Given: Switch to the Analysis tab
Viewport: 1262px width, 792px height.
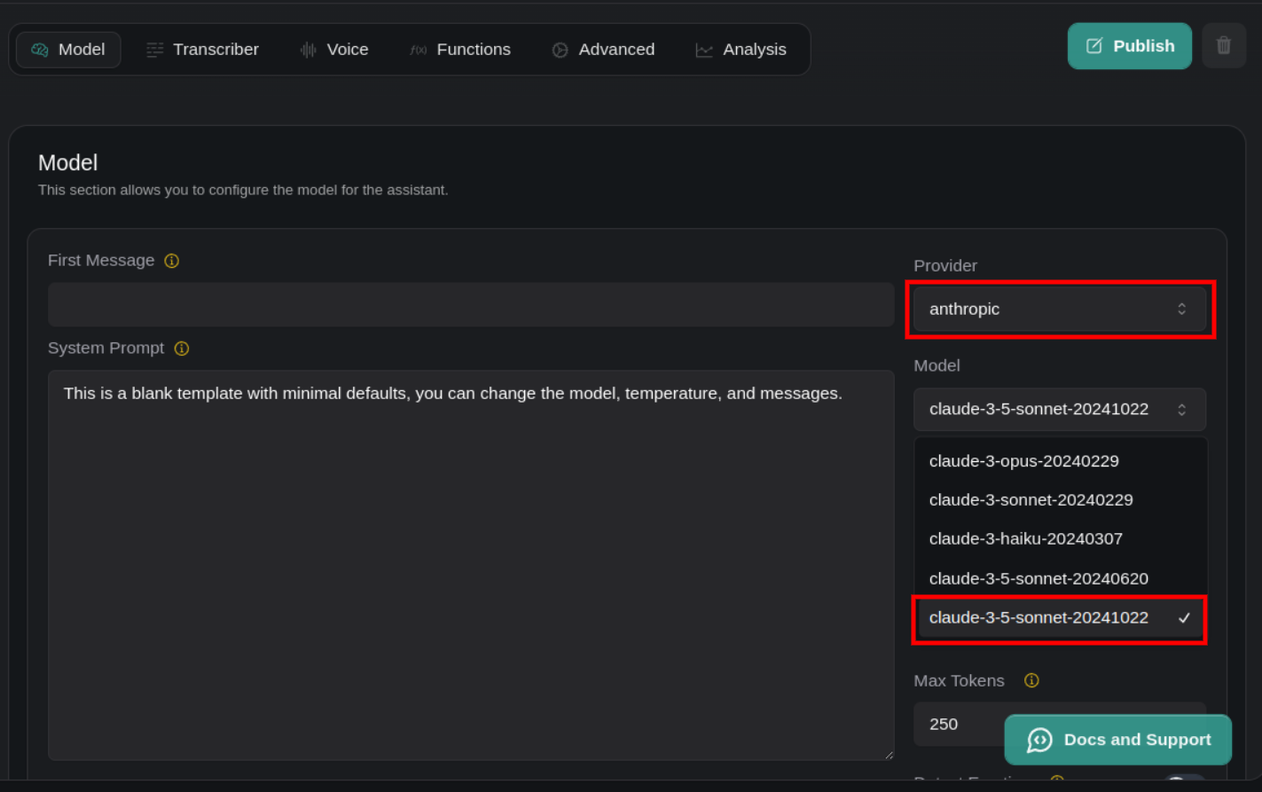Looking at the screenshot, I should pyautogui.click(x=741, y=50).
